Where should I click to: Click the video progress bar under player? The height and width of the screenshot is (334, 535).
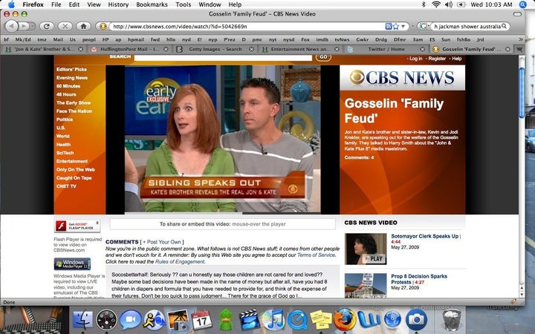(222, 213)
